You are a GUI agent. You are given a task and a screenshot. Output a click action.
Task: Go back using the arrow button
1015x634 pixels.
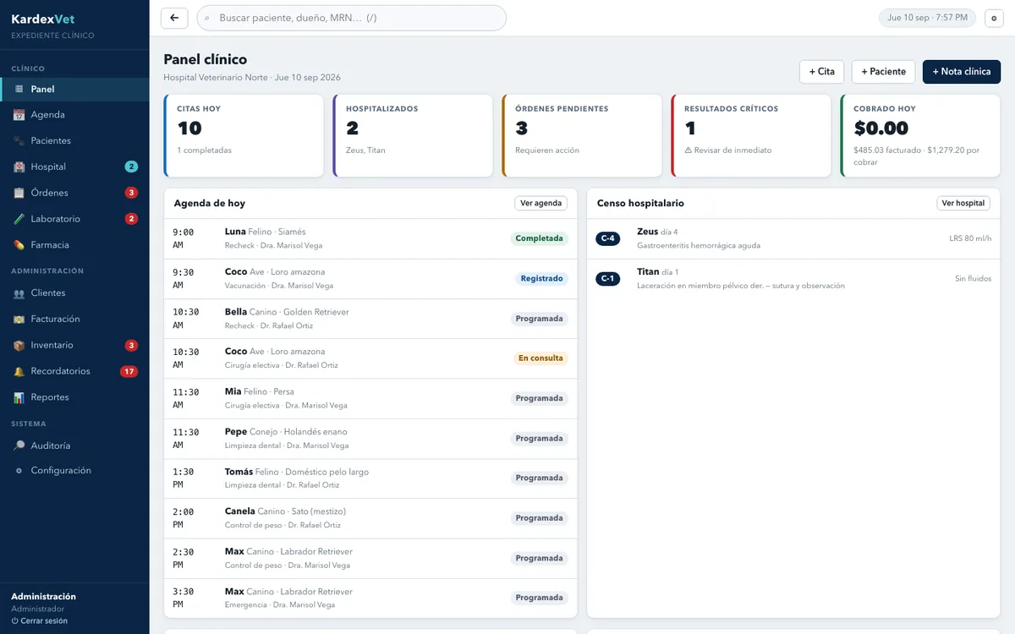174,18
